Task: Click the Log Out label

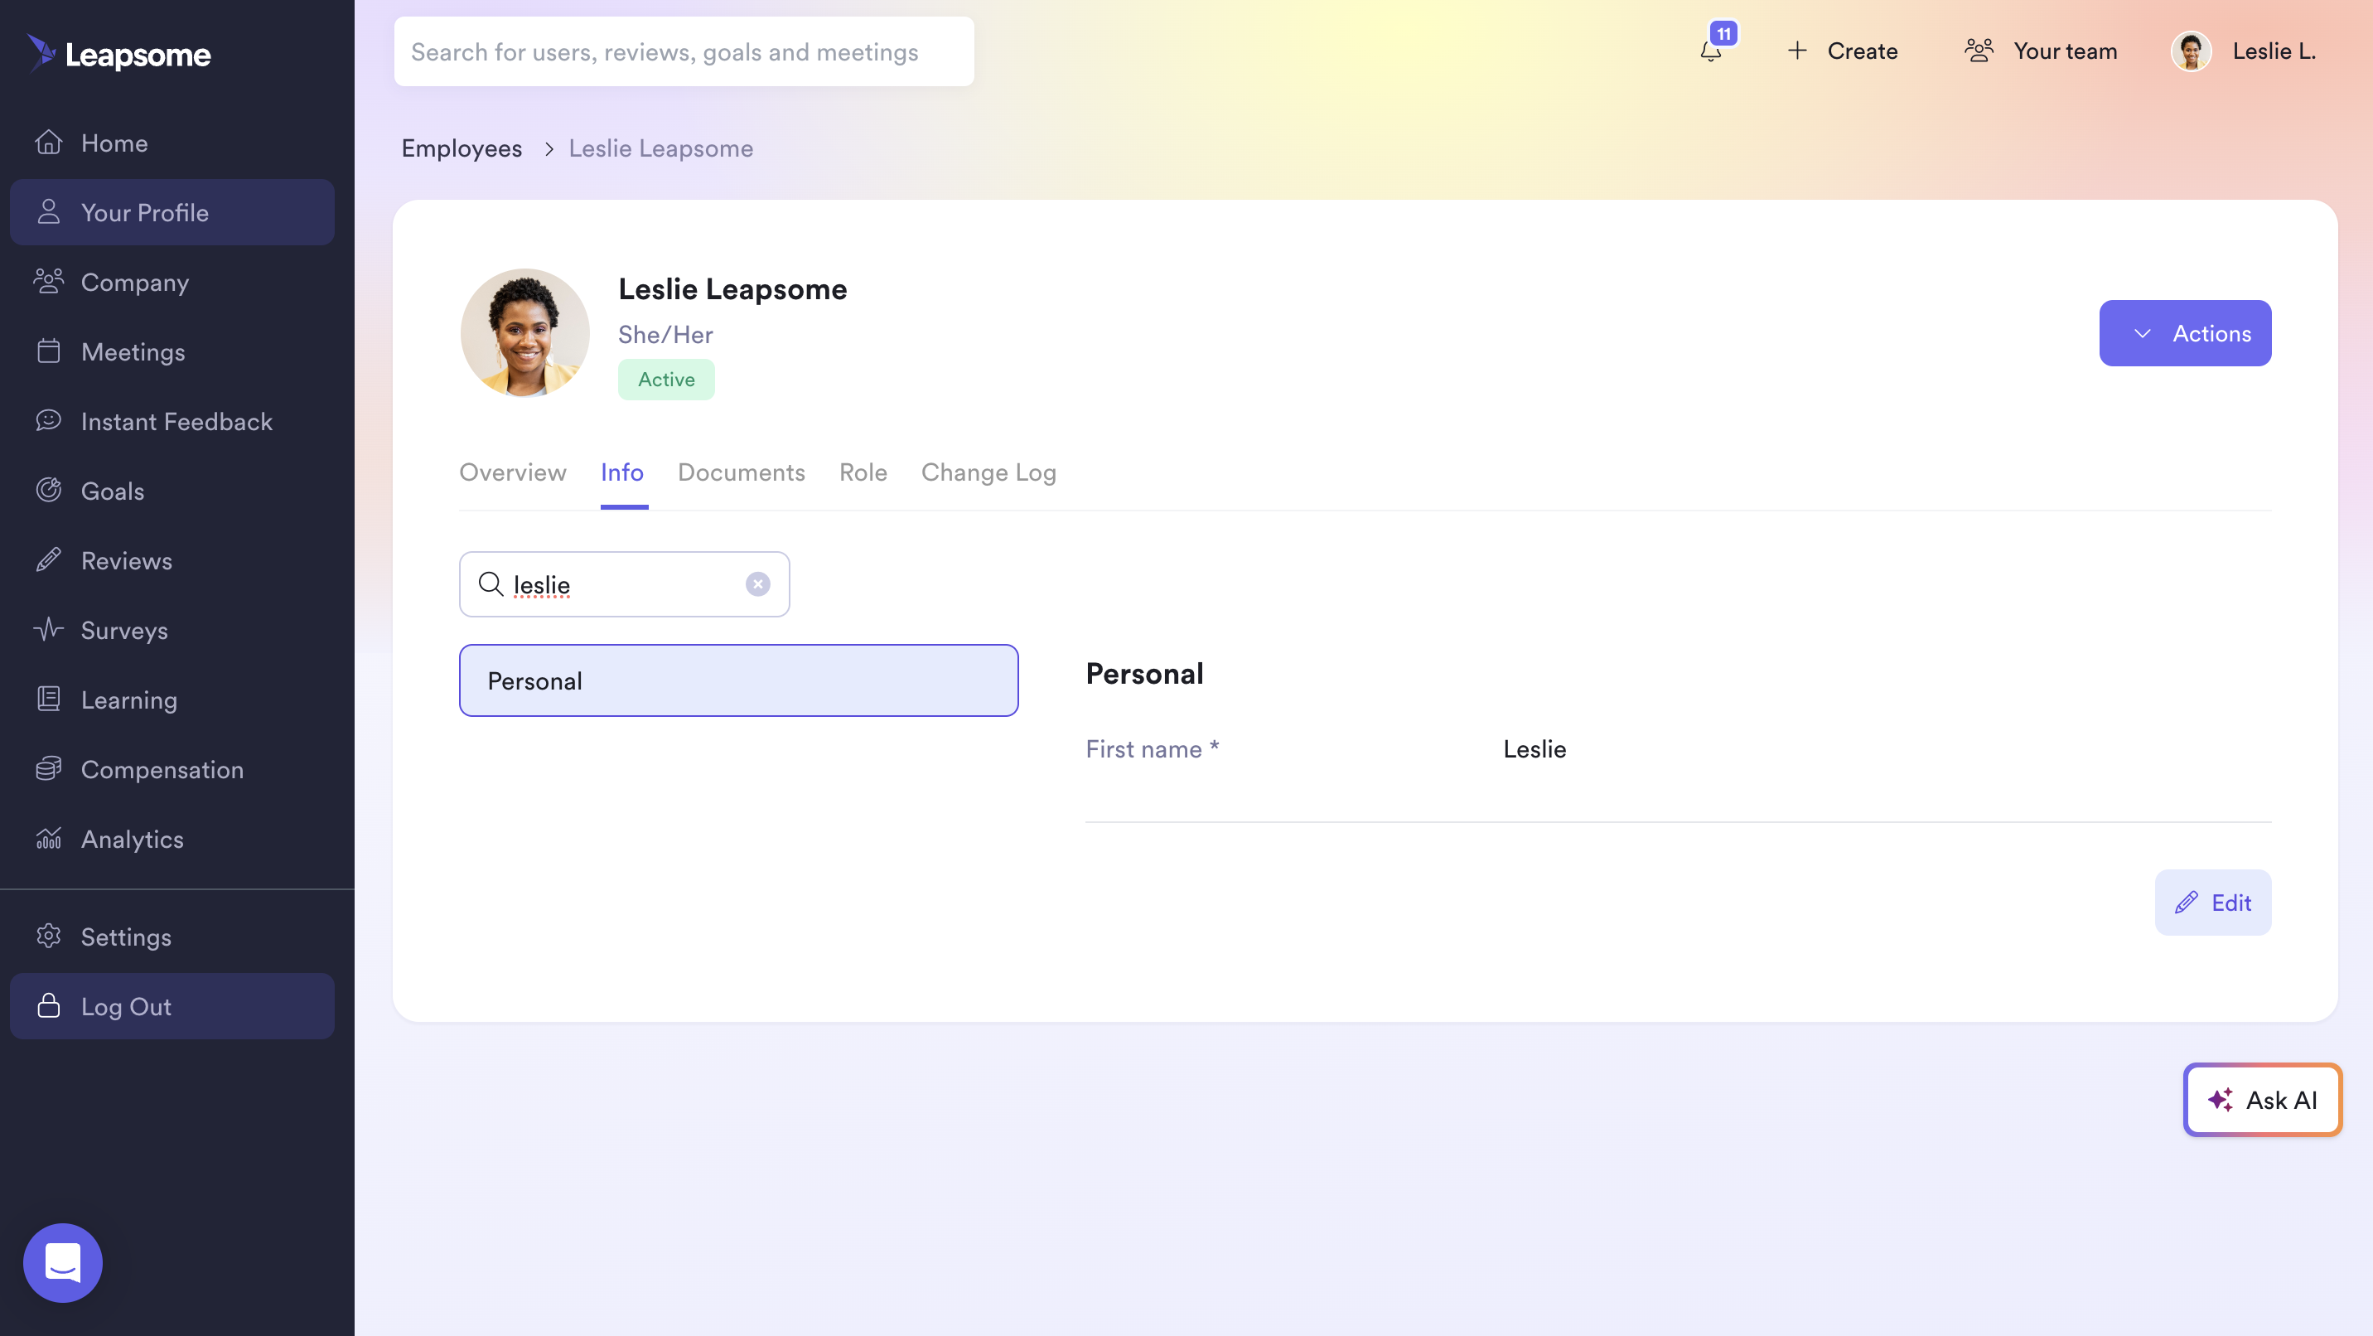Action: pyautogui.click(x=126, y=1006)
